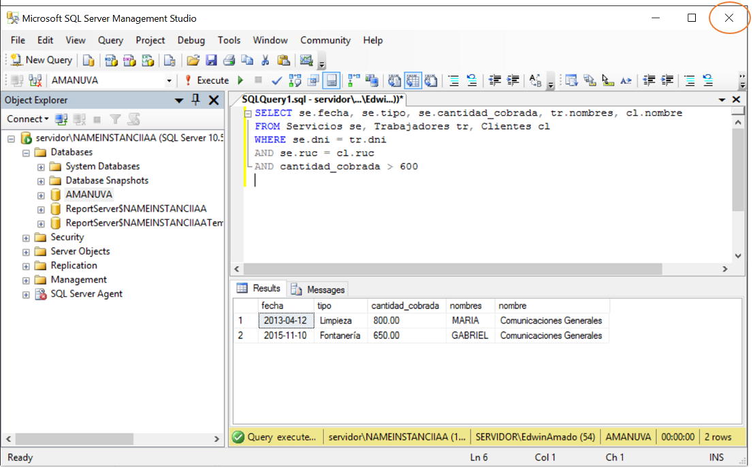Image resolution: width=753 pixels, height=467 pixels.
Task: Increase indent of the query text
Action: tap(514, 80)
